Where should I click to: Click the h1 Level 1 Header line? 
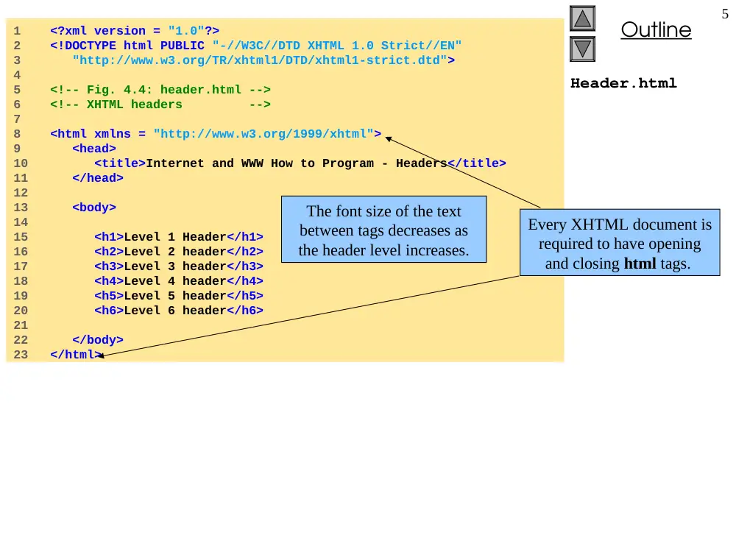pos(179,237)
